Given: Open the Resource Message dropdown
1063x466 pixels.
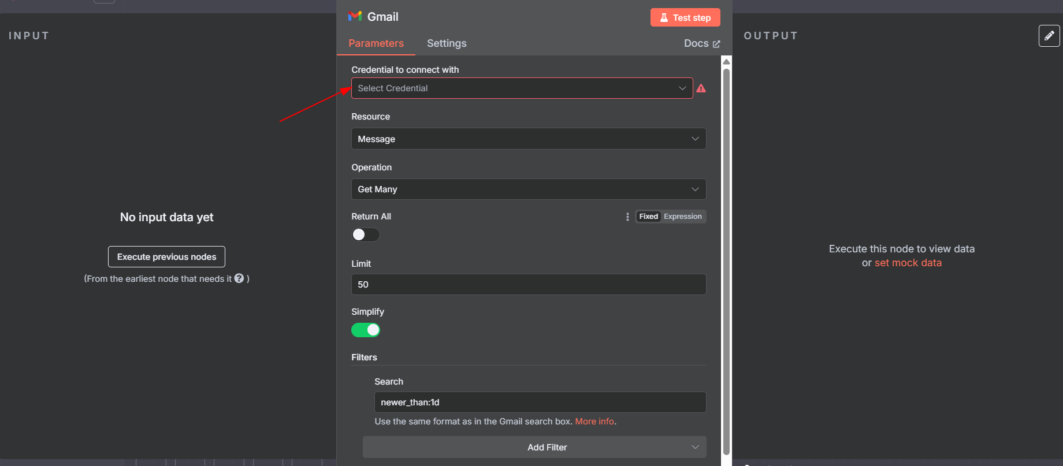Looking at the screenshot, I should tap(529, 139).
